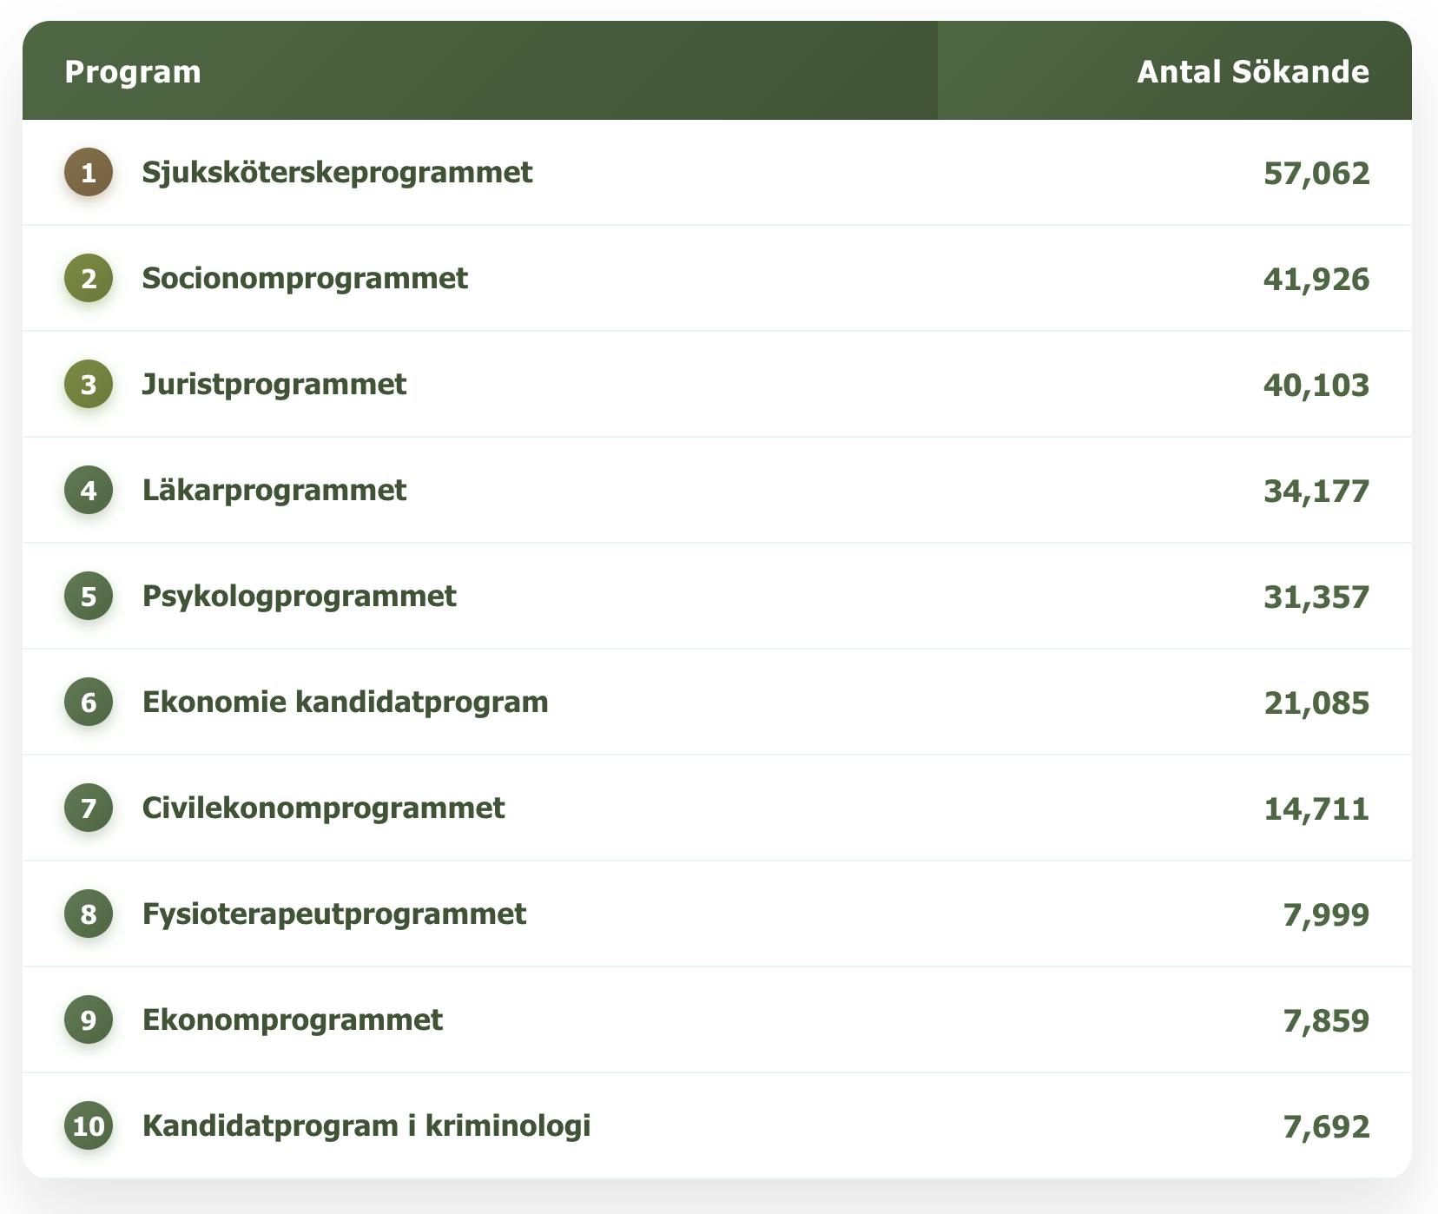Screen dimensions: 1438x1214
Task: Click the Program column header
Action: (133, 72)
